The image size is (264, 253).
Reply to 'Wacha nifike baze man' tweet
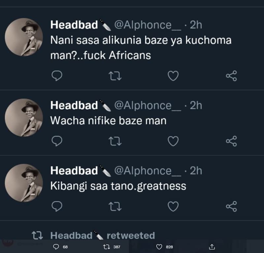pos(58,141)
